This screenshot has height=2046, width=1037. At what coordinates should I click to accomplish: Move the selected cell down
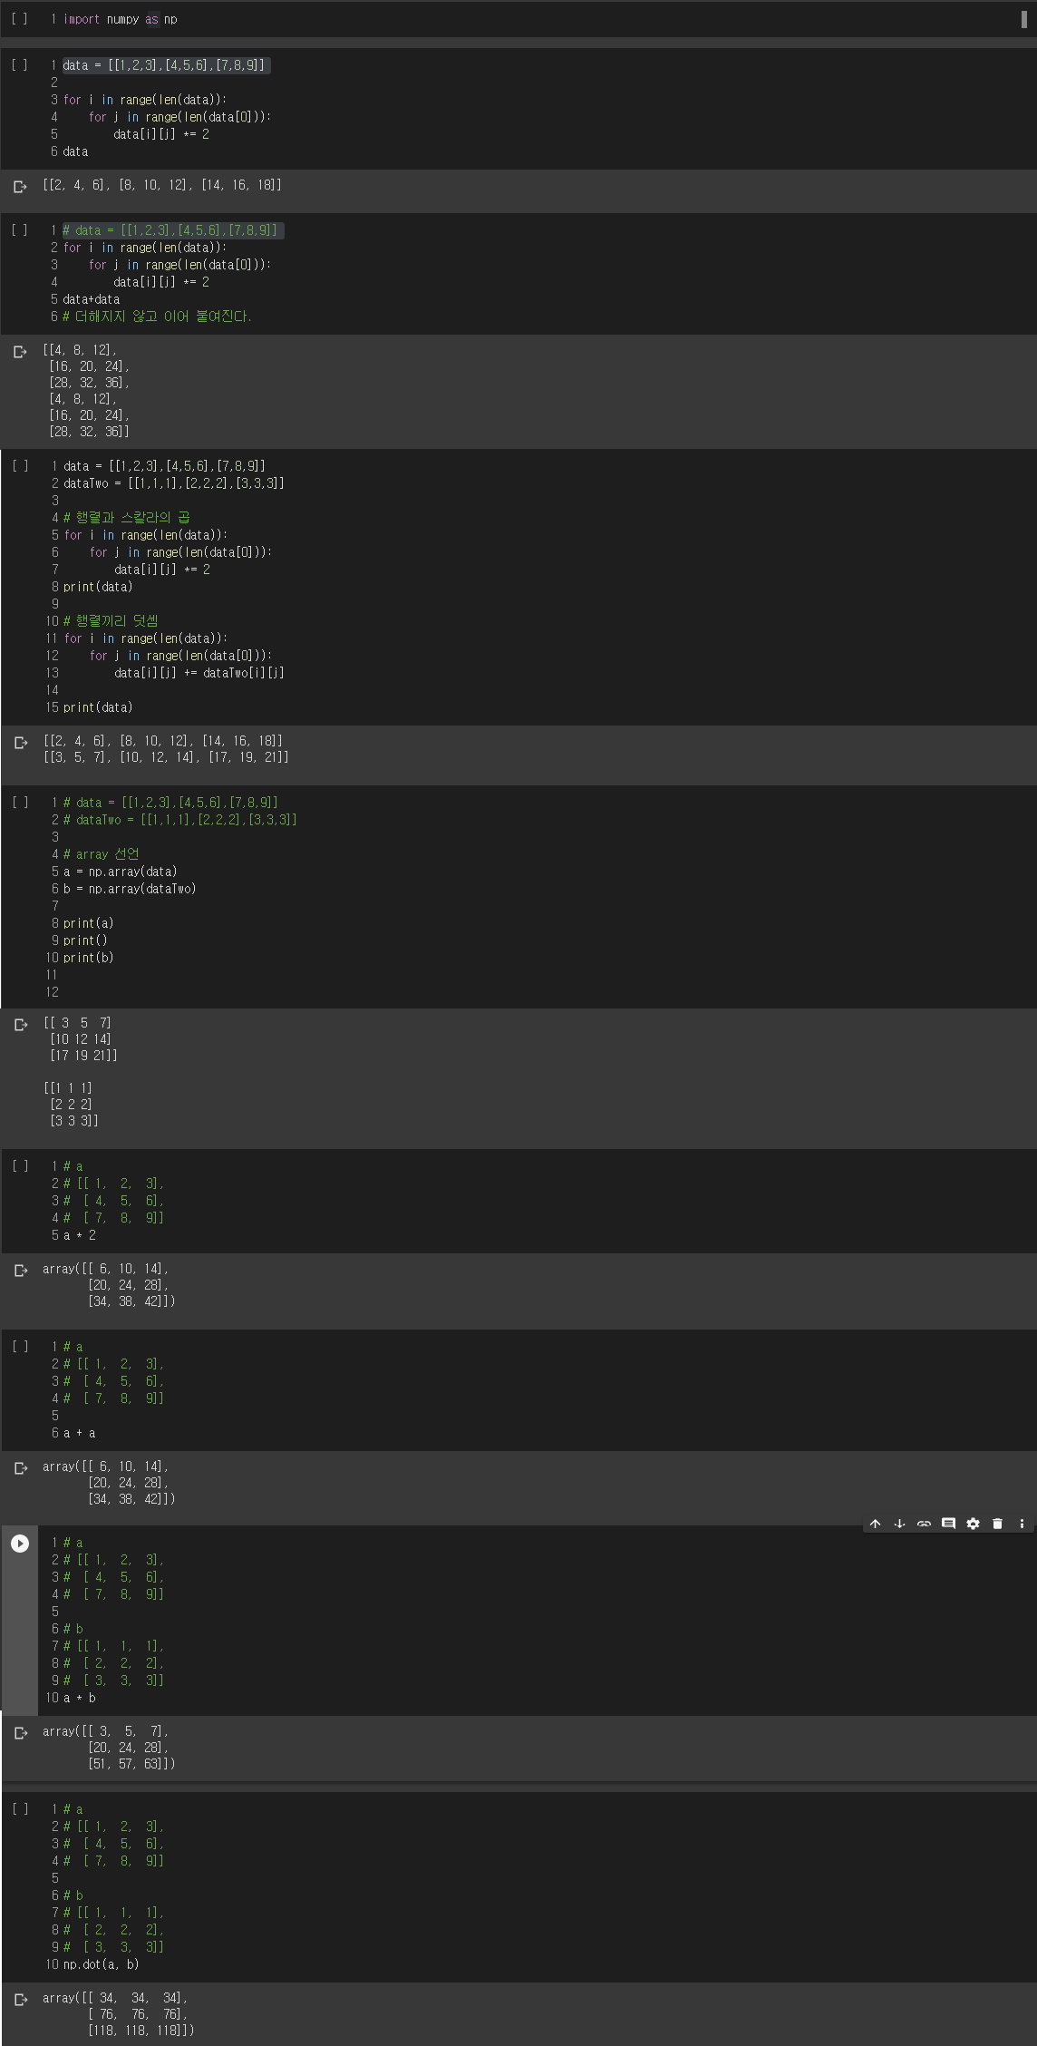(899, 1524)
